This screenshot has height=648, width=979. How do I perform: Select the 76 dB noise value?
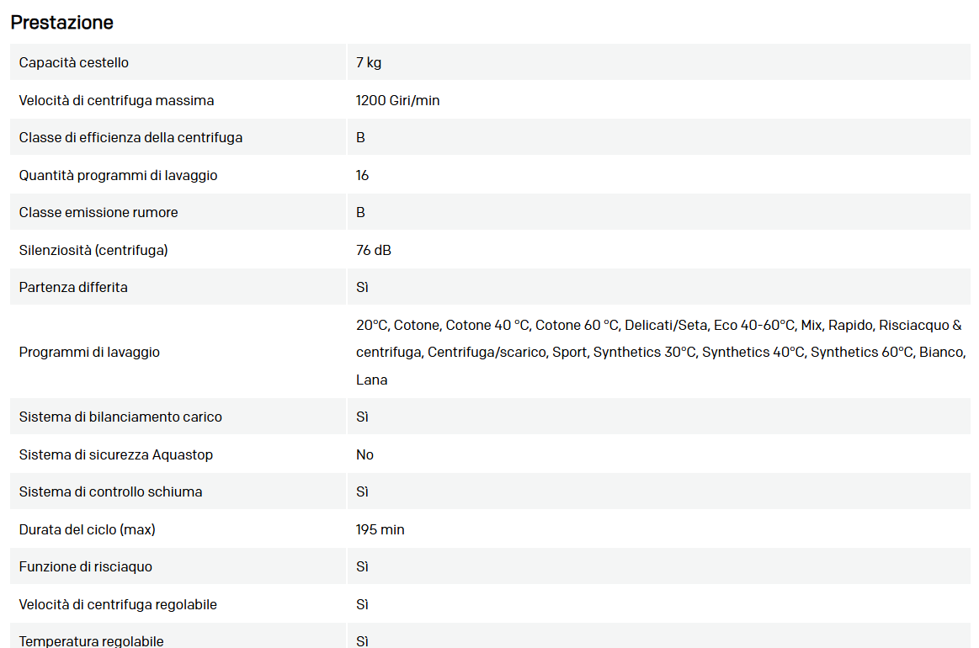coord(374,251)
